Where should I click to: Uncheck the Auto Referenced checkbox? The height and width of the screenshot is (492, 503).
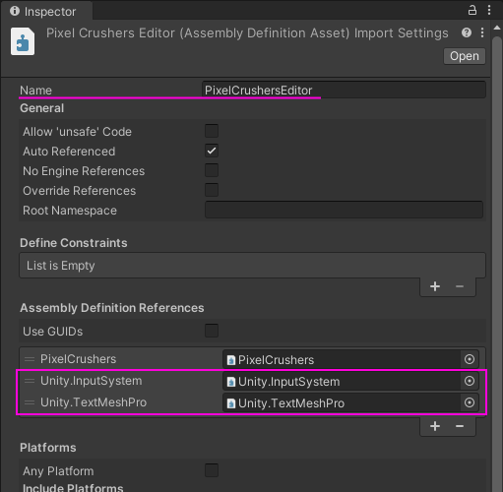tap(212, 151)
